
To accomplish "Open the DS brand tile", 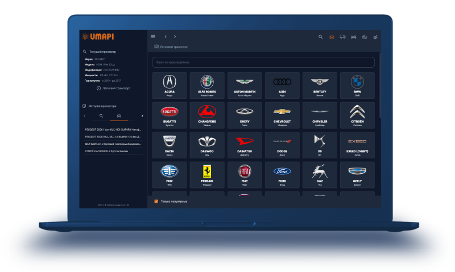I will (x=320, y=145).
